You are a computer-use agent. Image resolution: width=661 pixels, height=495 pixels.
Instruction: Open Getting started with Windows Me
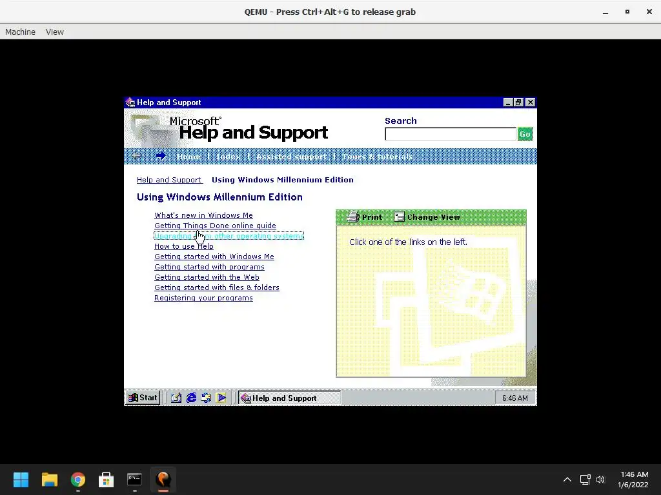[x=214, y=257]
